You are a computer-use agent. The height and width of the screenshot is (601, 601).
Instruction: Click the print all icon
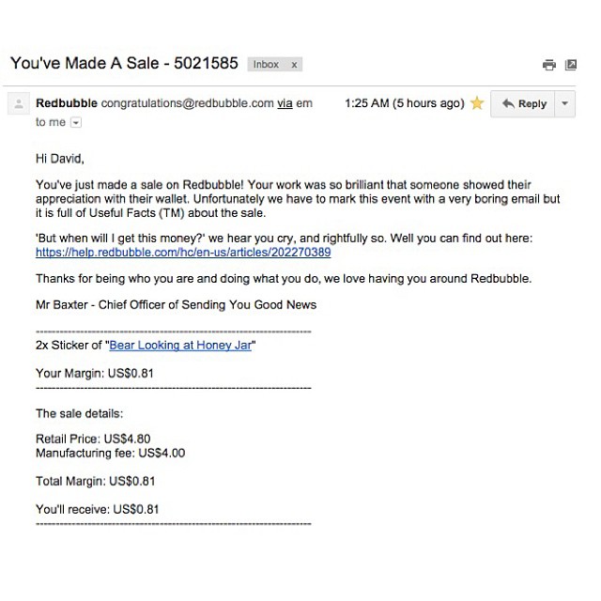coord(549,65)
